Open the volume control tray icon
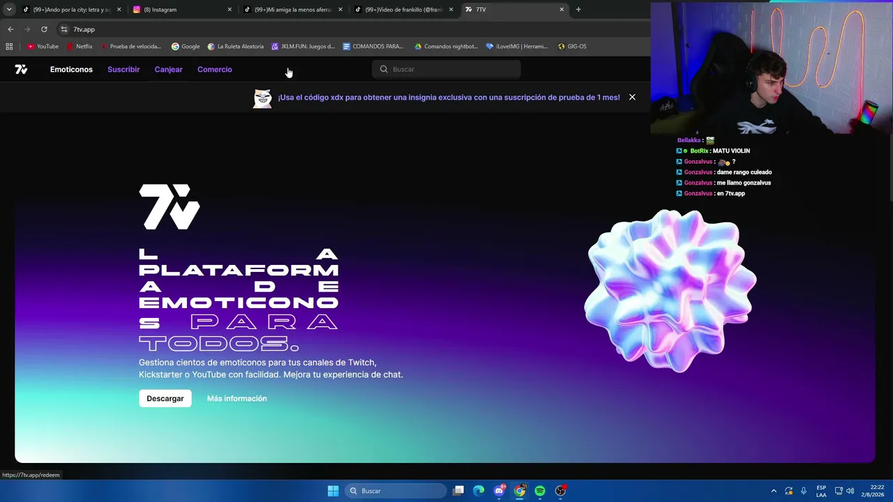Screen dimensions: 893x502 [x=850, y=491]
